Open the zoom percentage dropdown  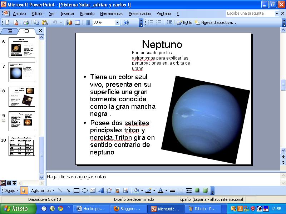[117, 22]
